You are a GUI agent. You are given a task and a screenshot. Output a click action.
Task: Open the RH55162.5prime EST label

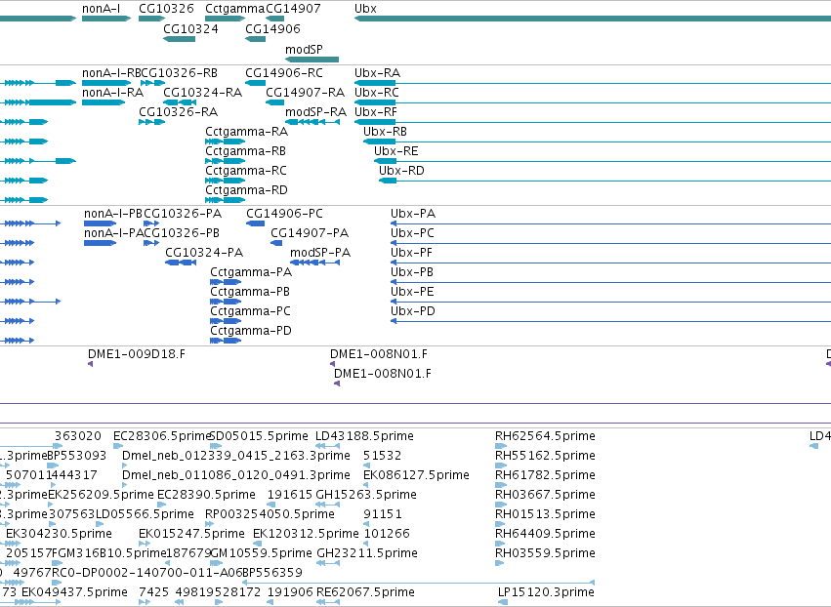tap(545, 456)
